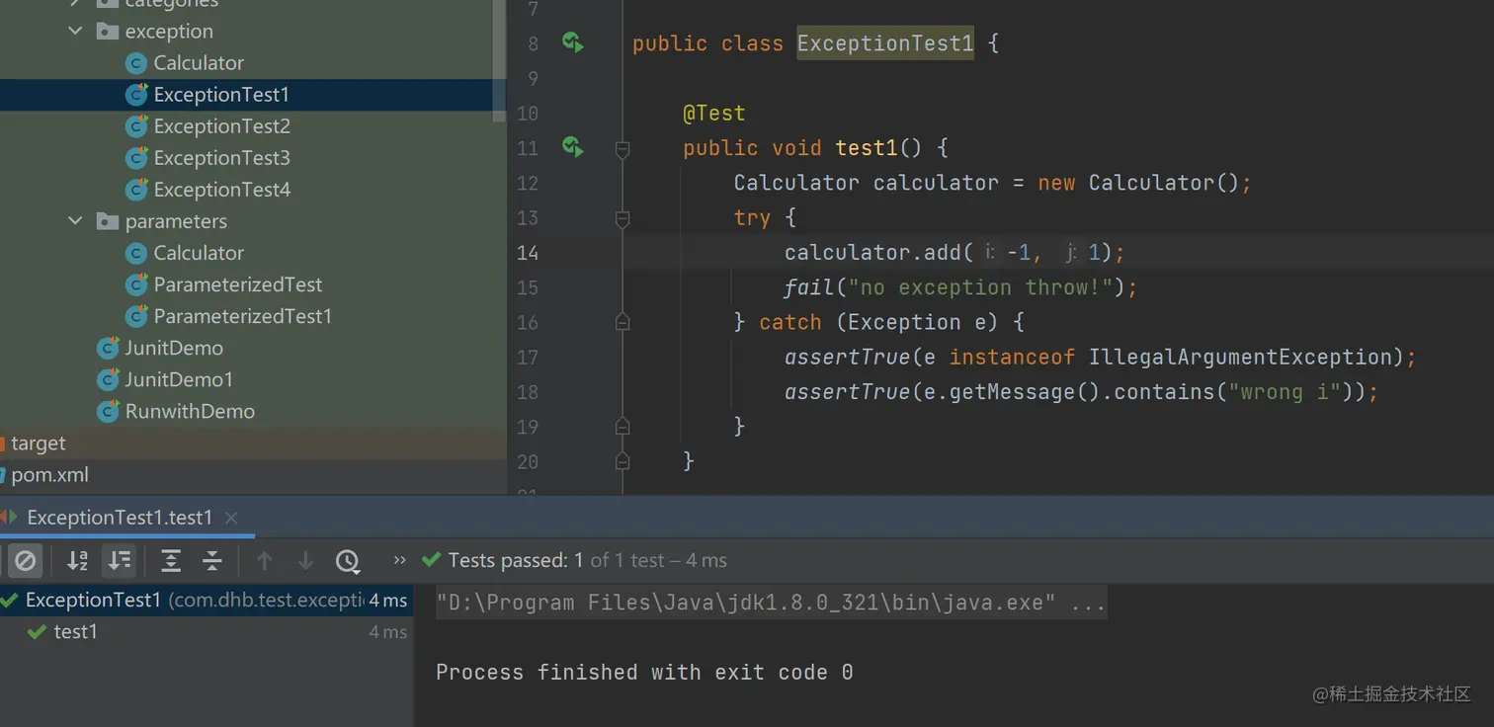Click Expand All in test results toolbar
Viewport: 1494px width, 727px height.
pyautogui.click(x=171, y=561)
